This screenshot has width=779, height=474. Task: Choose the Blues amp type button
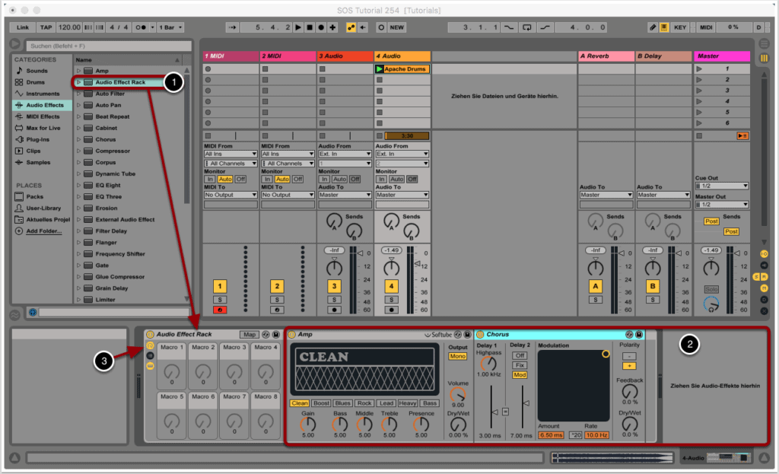[342, 403]
